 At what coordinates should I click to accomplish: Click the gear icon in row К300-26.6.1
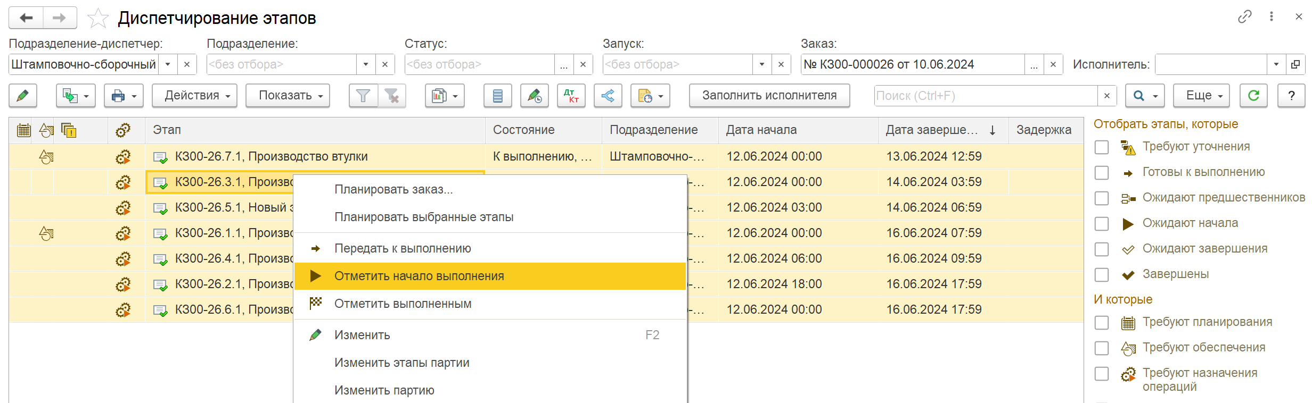click(123, 310)
